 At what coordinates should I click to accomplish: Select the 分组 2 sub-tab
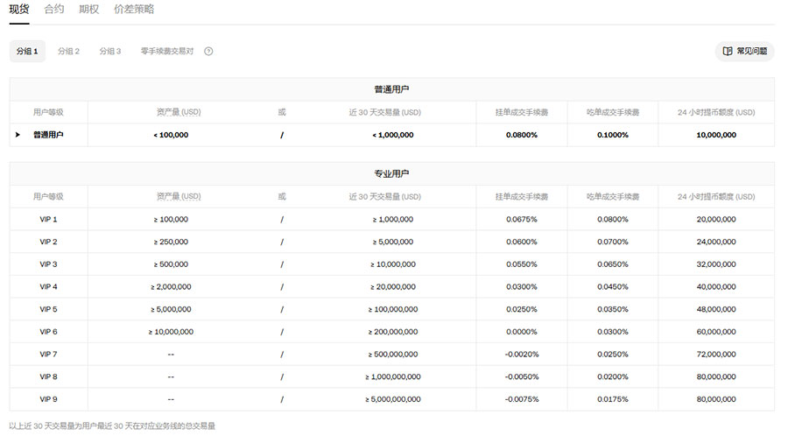coord(68,52)
